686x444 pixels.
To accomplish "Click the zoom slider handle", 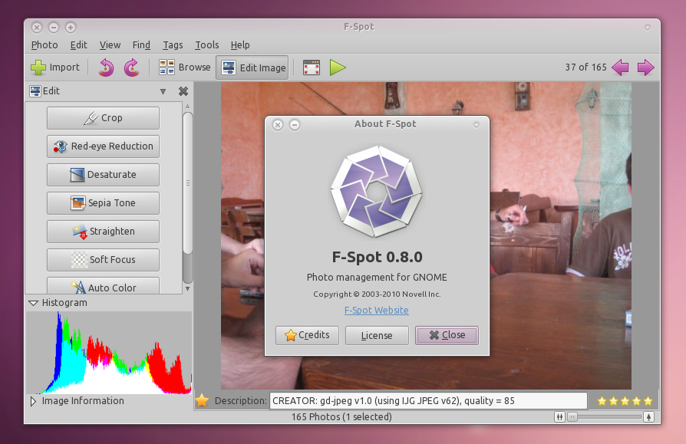I will pos(572,417).
